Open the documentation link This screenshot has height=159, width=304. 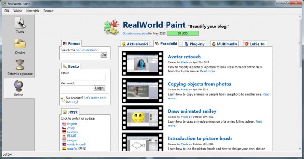click(x=86, y=50)
